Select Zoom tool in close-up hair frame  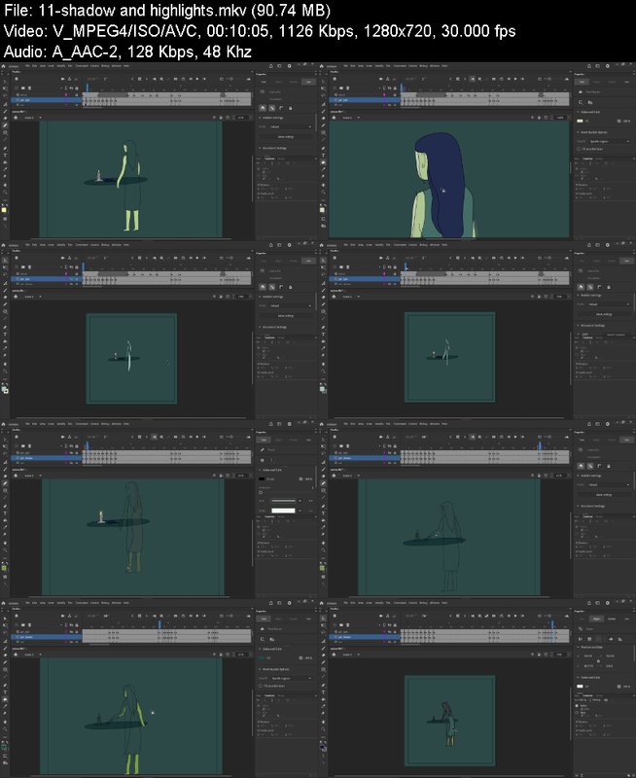(324, 192)
